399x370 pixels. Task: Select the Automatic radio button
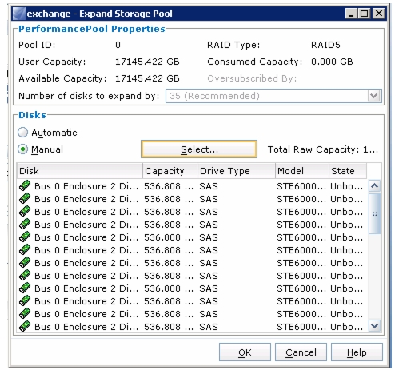click(x=22, y=133)
